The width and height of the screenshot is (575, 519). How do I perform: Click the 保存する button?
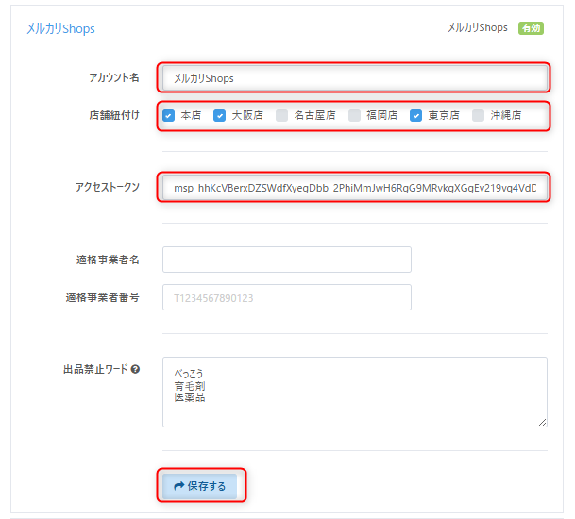[200, 486]
